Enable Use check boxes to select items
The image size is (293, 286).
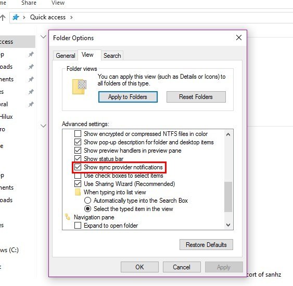pos(78,176)
